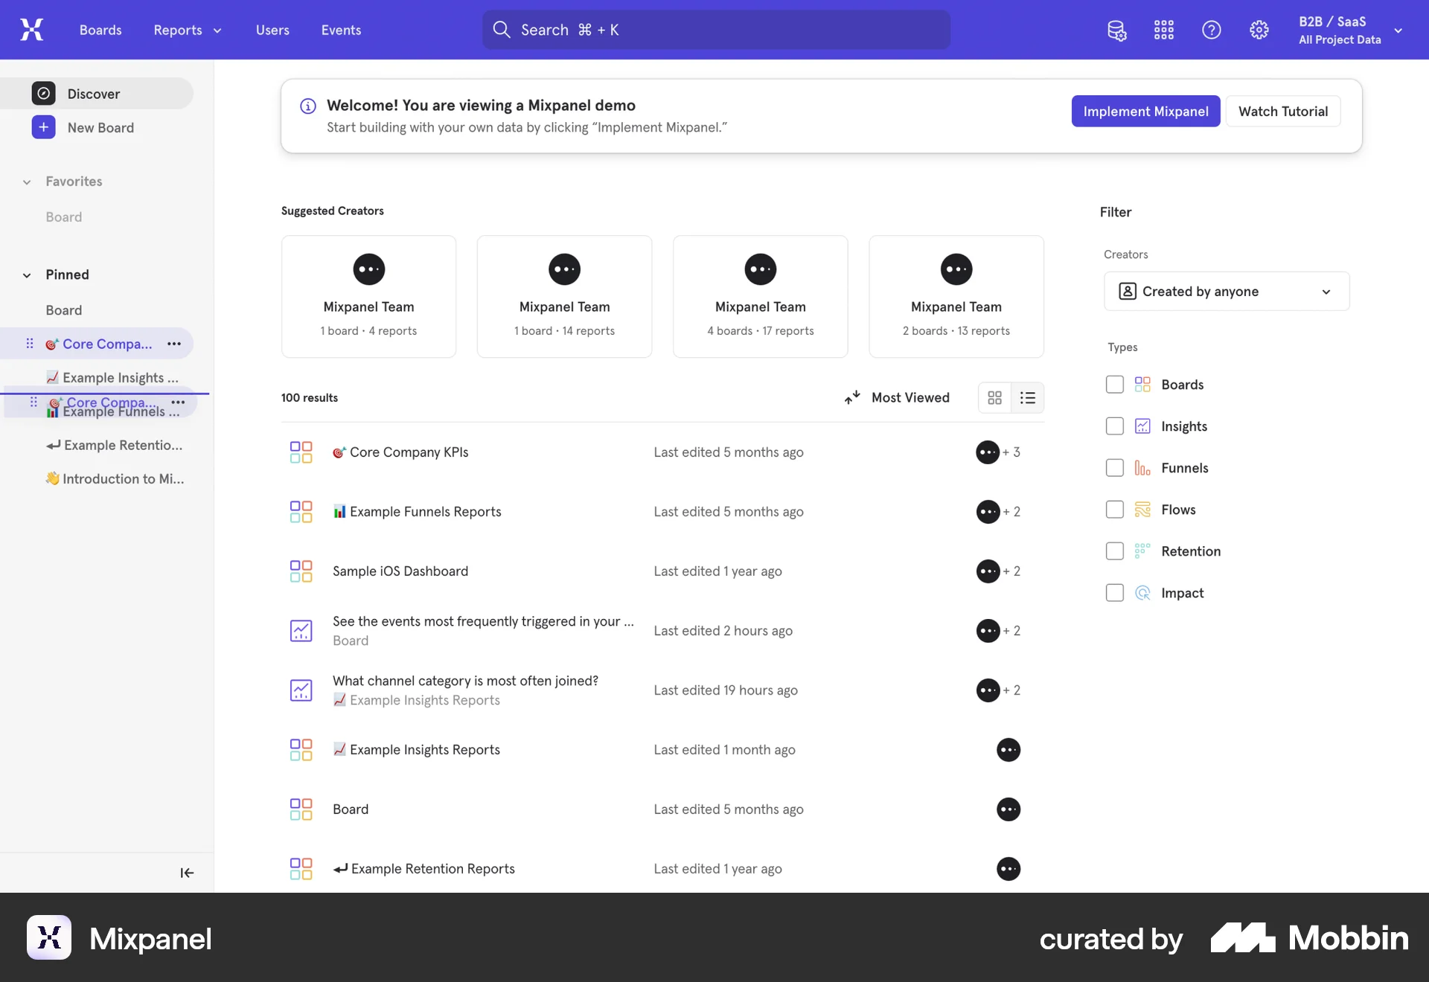Open the Help menu question mark icon

point(1211,30)
